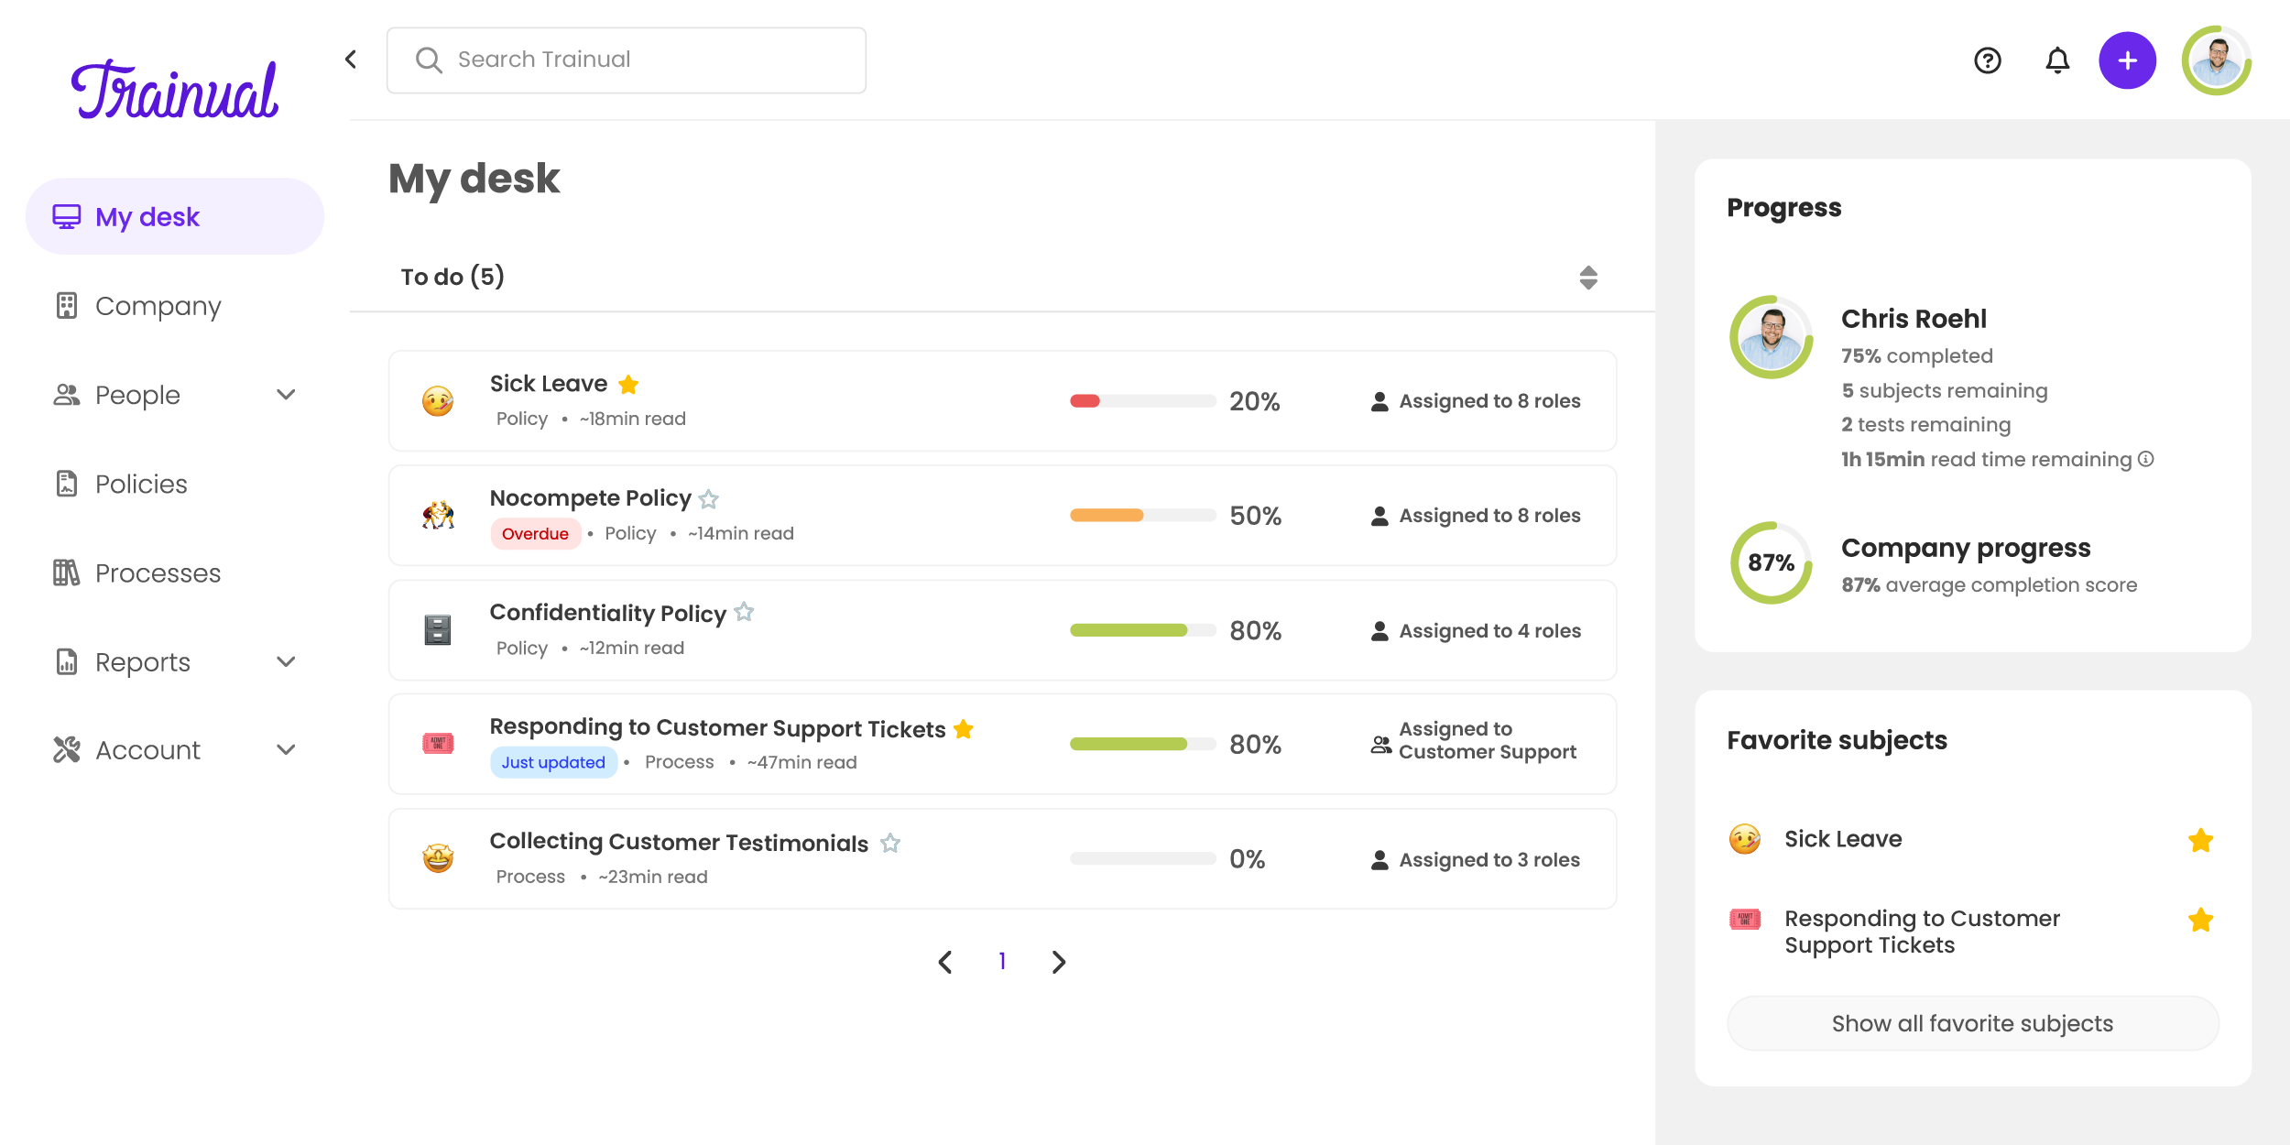Viewport: 2290px width, 1145px height.
Task: Open Policies in sidebar
Action: [141, 484]
